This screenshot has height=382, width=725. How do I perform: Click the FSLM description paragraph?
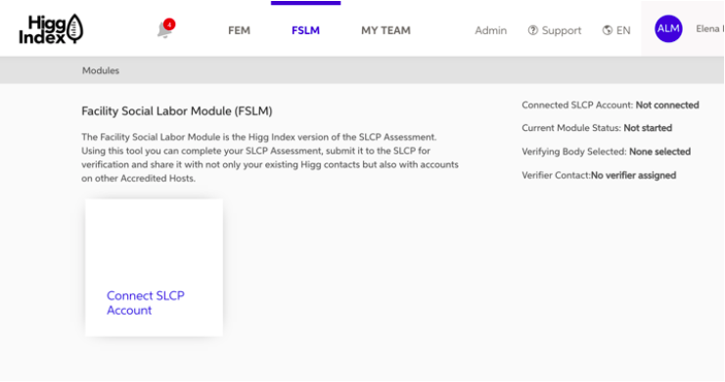click(270, 157)
